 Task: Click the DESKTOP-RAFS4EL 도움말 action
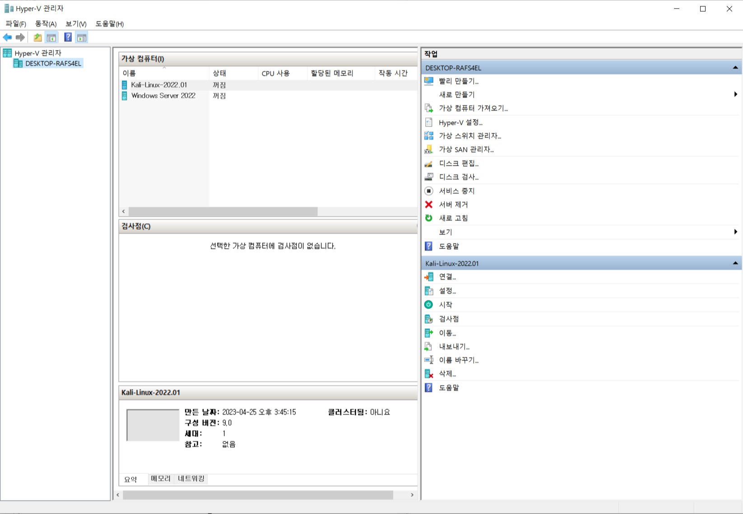[x=449, y=246]
